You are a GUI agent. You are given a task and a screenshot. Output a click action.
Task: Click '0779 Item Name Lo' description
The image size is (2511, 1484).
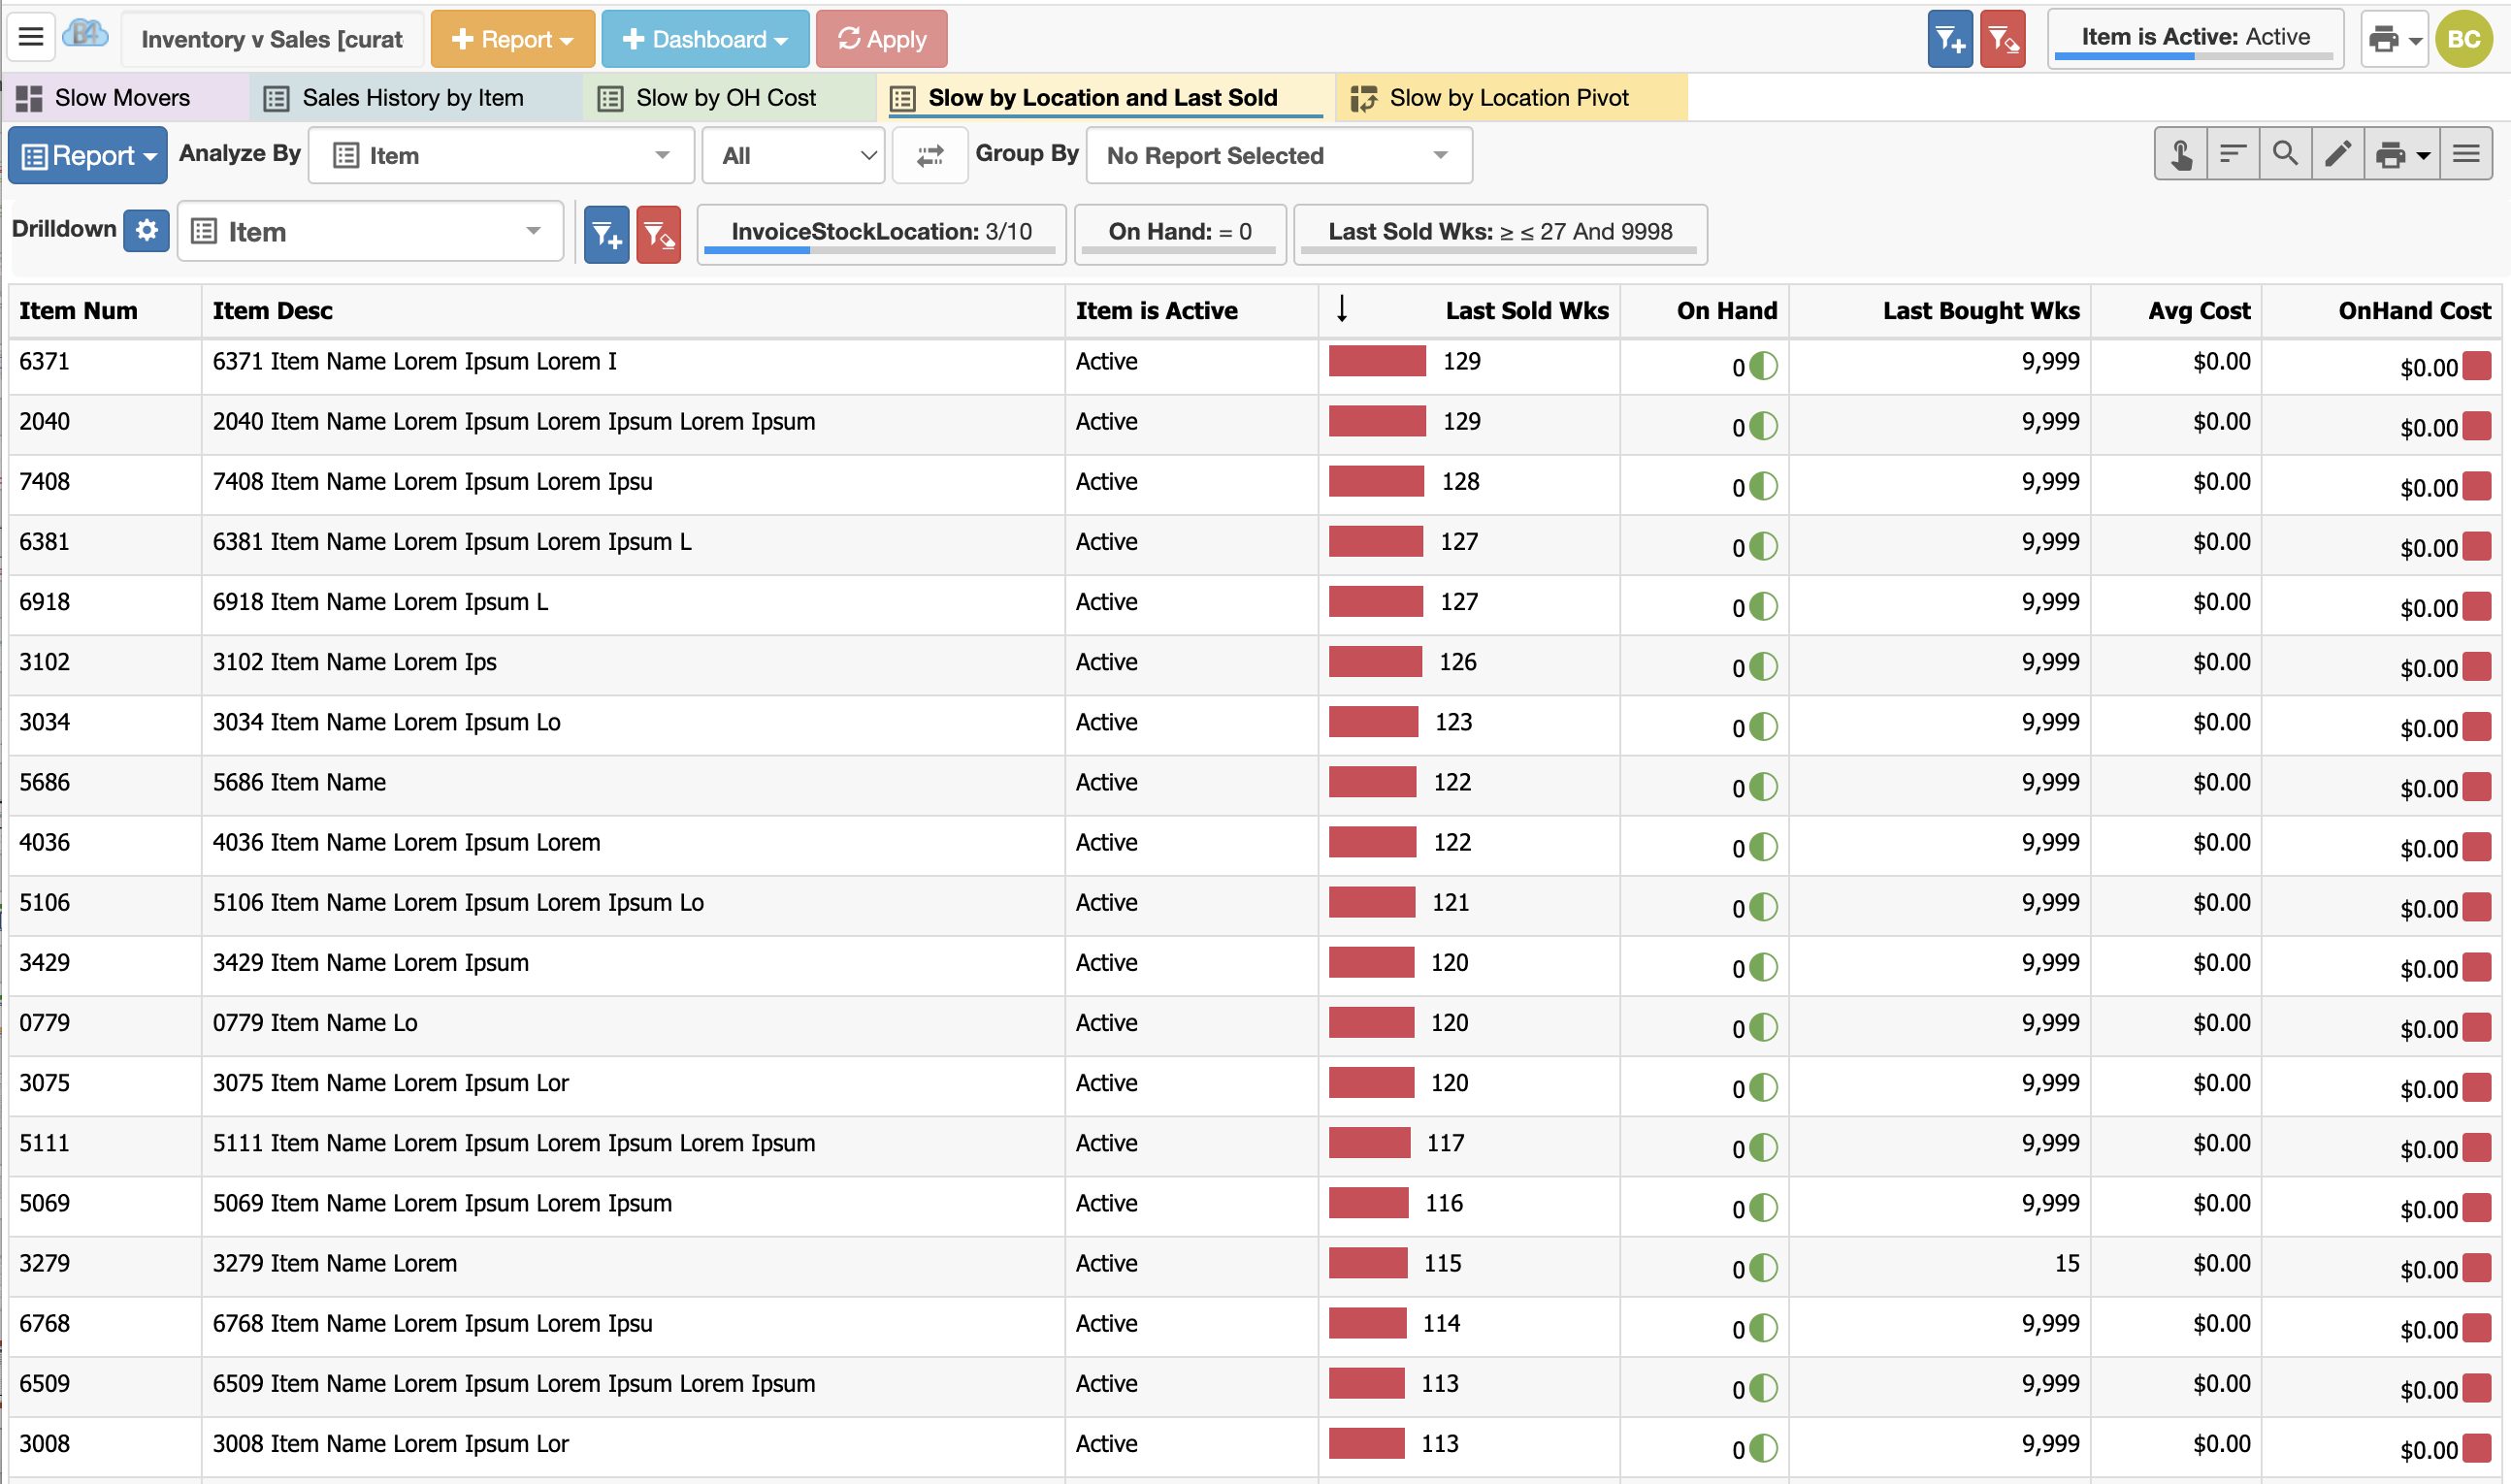315,1022
